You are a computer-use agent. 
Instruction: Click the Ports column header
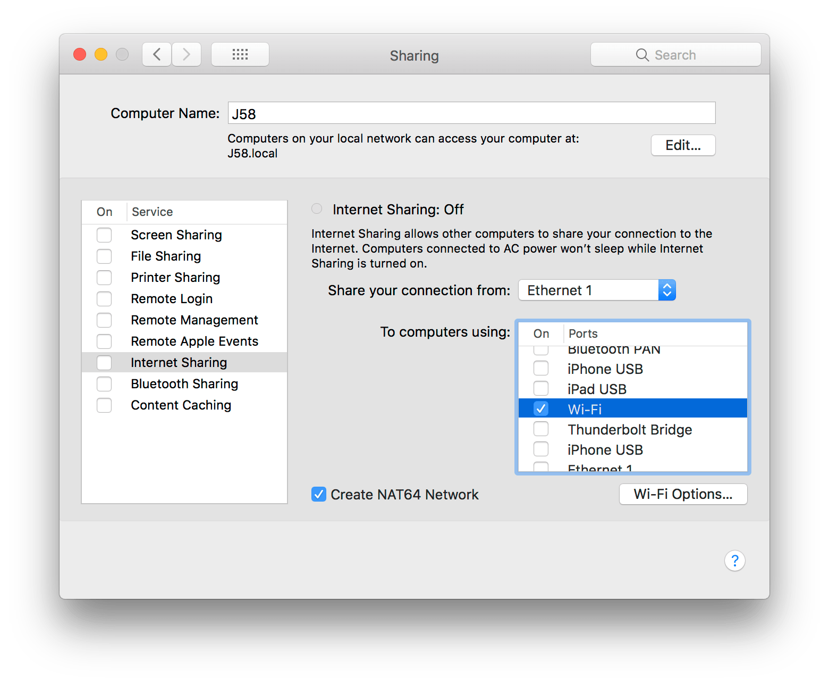(655, 333)
